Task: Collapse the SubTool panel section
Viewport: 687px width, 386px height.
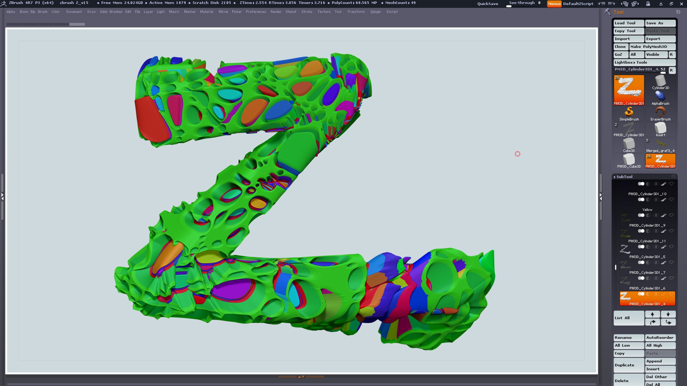Action: coord(624,177)
